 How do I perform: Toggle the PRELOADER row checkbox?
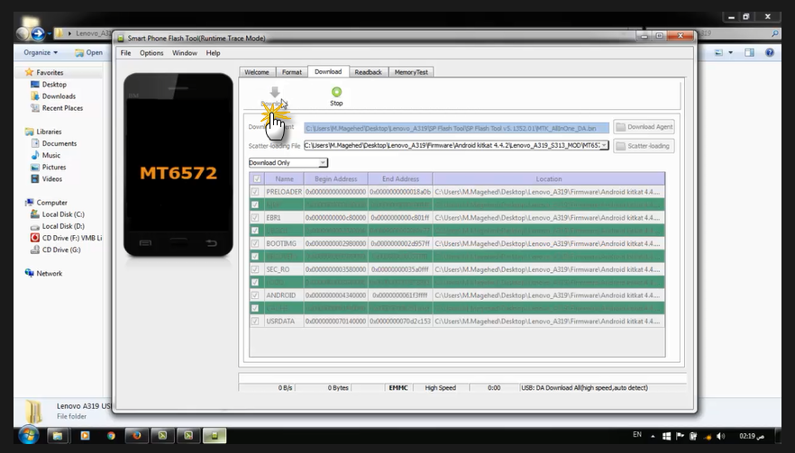[x=255, y=192]
